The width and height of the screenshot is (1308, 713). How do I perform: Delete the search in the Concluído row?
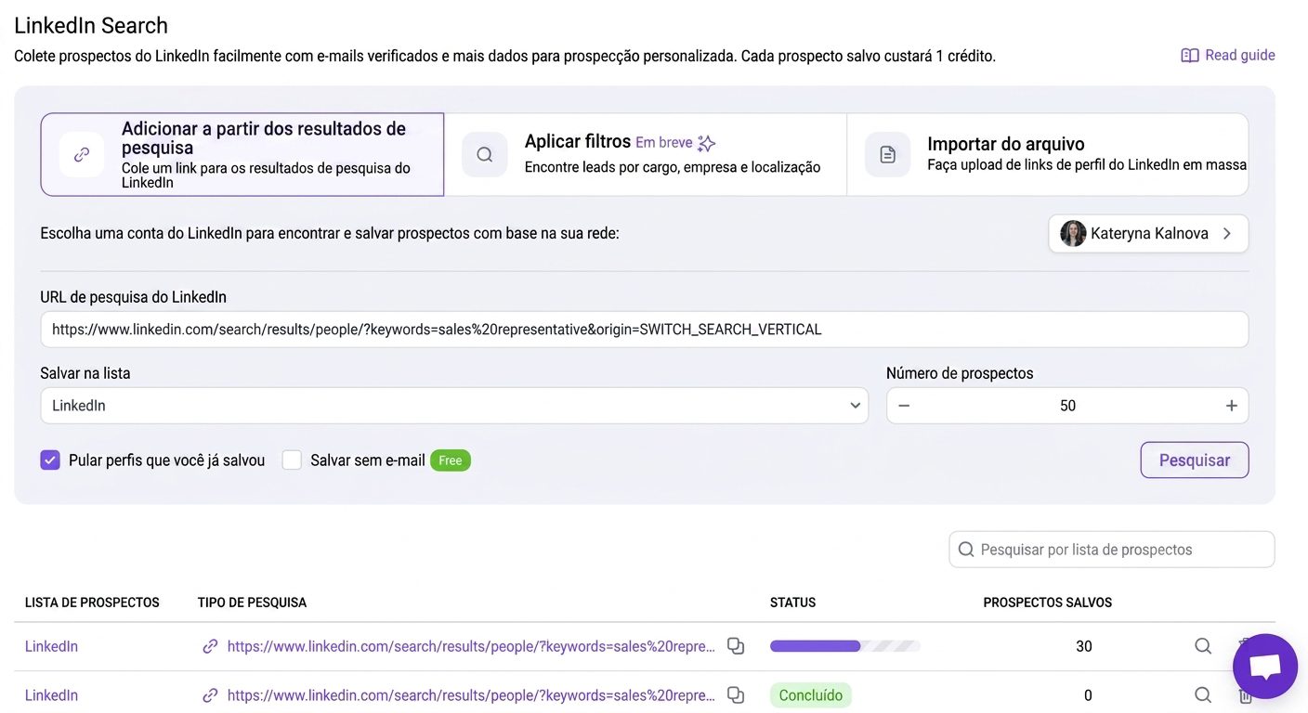(x=1246, y=697)
